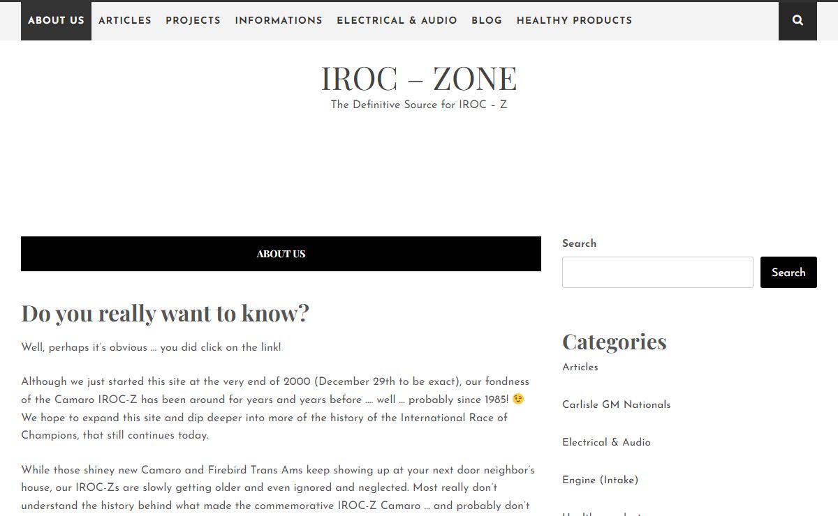This screenshot has width=838, height=516.
Task: Open the About Us menu item
Action: pyautogui.click(x=56, y=21)
